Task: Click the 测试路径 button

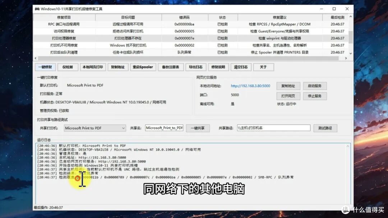Action: coord(325,128)
